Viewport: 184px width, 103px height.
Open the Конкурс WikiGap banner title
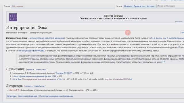click(113, 16)
